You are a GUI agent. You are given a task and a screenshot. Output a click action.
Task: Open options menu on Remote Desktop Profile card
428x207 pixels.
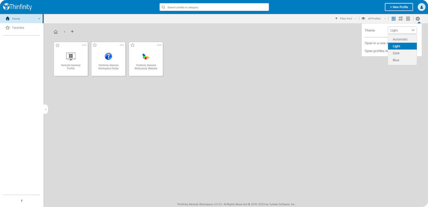(84, 45)
